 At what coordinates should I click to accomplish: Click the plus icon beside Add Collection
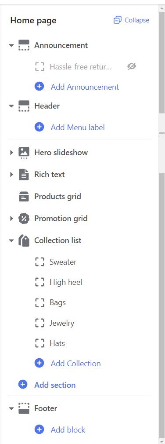39,363
